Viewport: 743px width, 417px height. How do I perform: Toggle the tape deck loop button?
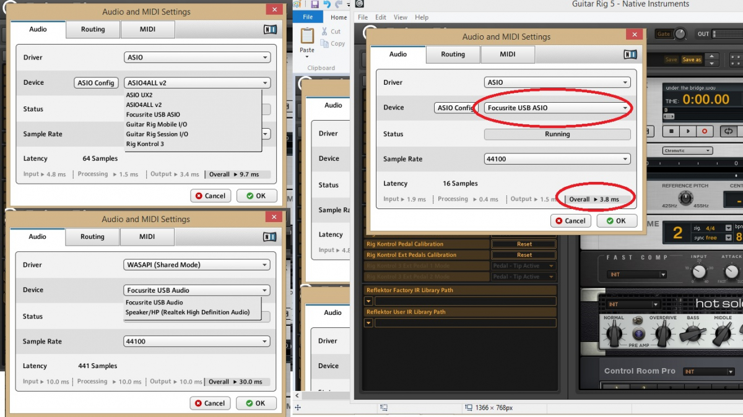coord(728,131)
